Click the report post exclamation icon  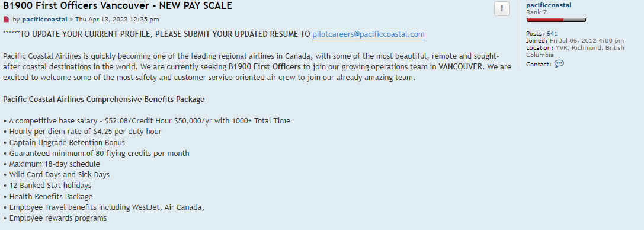coord(501,9)
